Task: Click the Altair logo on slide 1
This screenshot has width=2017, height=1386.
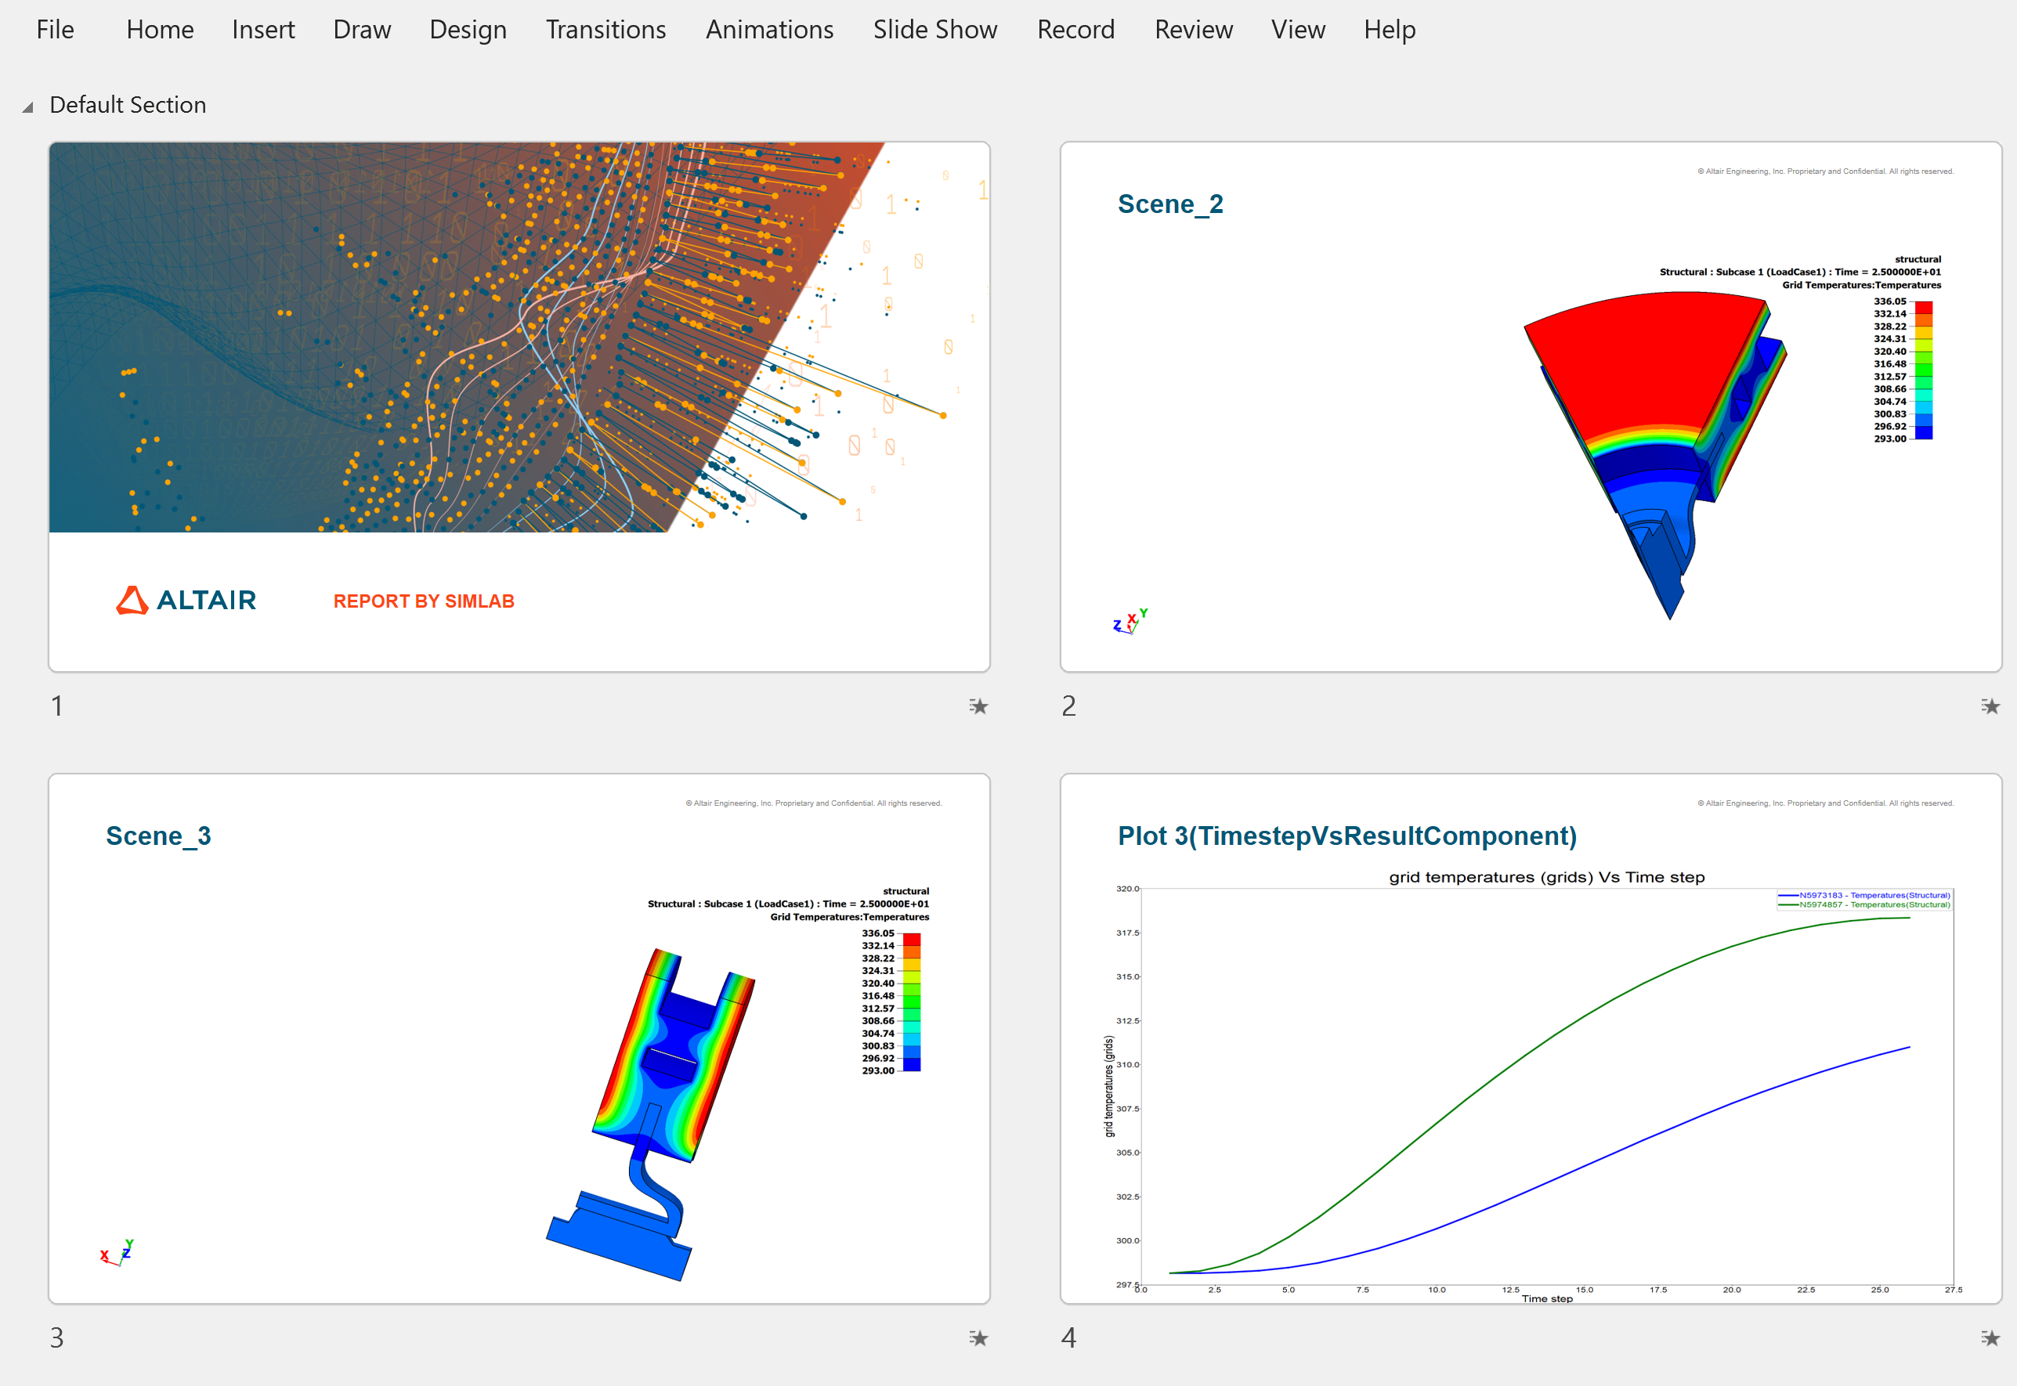Action: 186,600
